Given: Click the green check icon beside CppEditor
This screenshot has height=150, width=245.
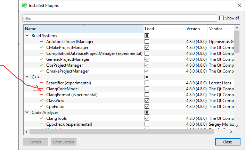Looking at the screenshot, I should (41, 107).
